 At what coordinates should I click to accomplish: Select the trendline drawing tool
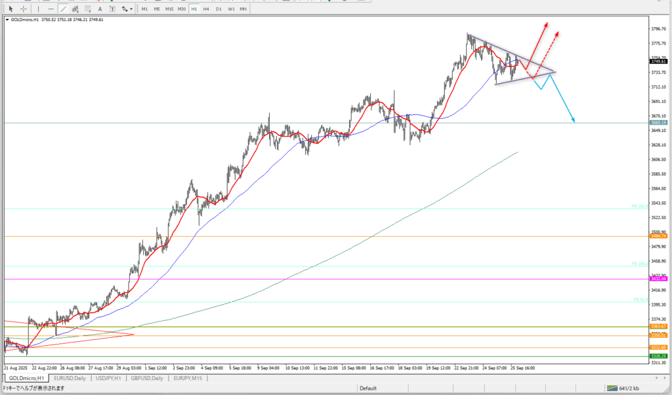(x=62, y=9)
